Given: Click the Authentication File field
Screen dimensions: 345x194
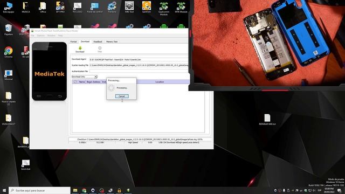Looking at the screenshot, I should point(139,71).
